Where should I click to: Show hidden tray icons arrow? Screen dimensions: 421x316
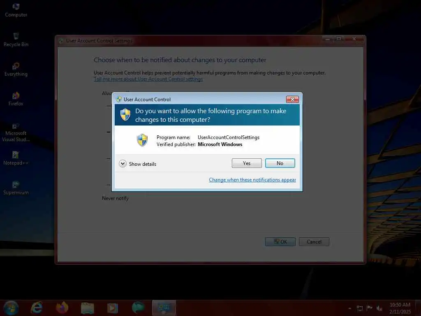pyautogui.click(x=349, y=309)
